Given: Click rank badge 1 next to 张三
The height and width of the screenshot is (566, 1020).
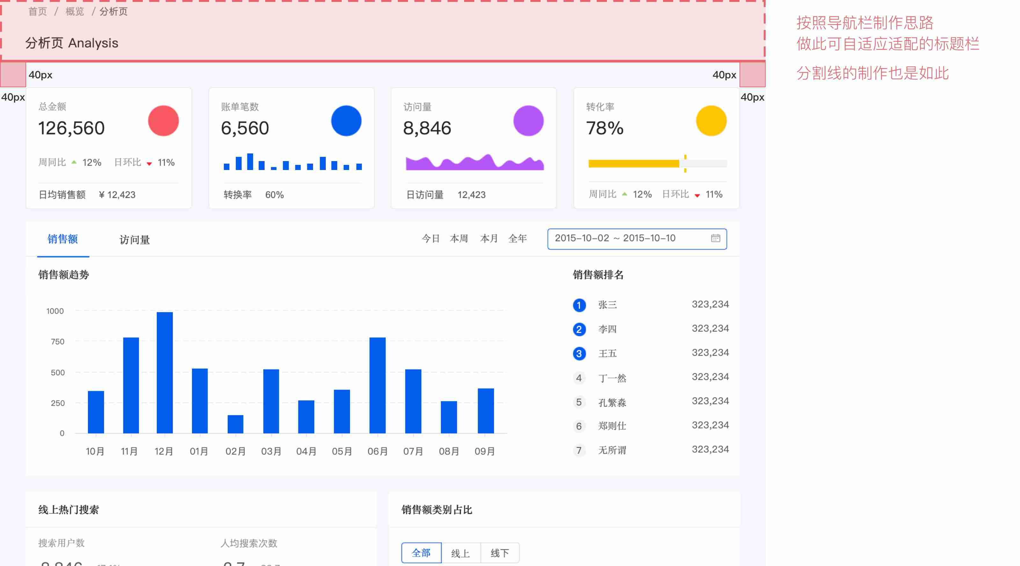Looking at the screenshot, I should 579,305.
